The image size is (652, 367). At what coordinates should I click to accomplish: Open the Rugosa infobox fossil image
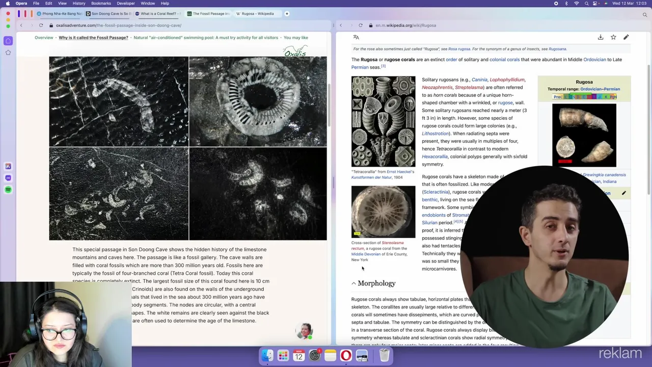(584, 136)
